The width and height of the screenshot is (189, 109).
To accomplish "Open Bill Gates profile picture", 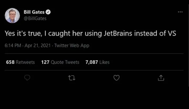I will click(12, 15).
